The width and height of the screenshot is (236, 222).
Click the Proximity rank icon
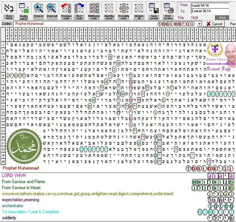[123, 8]
